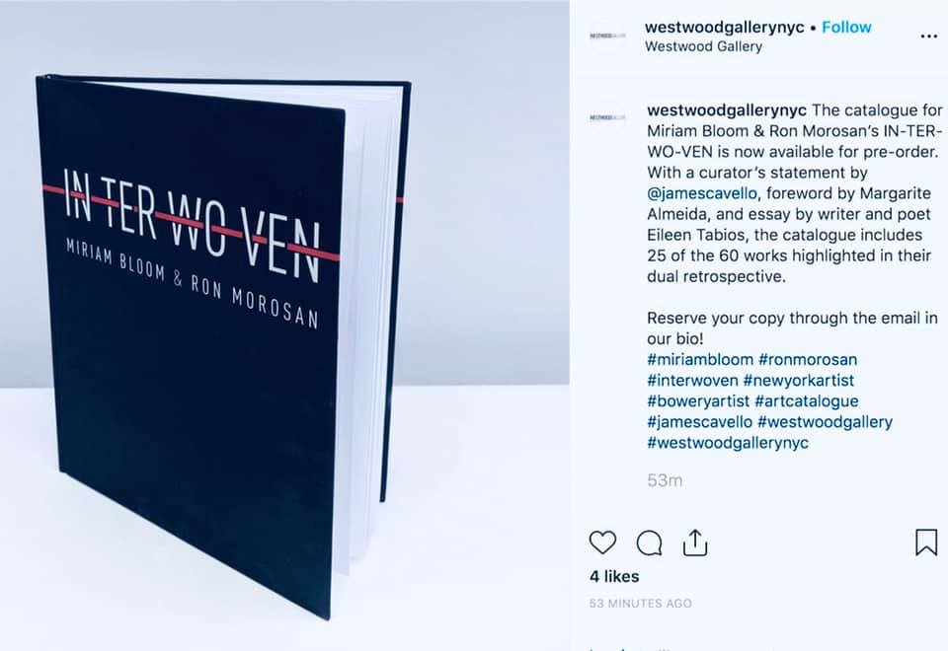
Task: Open the #westwoodgallery hashtag
Action: tap(825, 421)
